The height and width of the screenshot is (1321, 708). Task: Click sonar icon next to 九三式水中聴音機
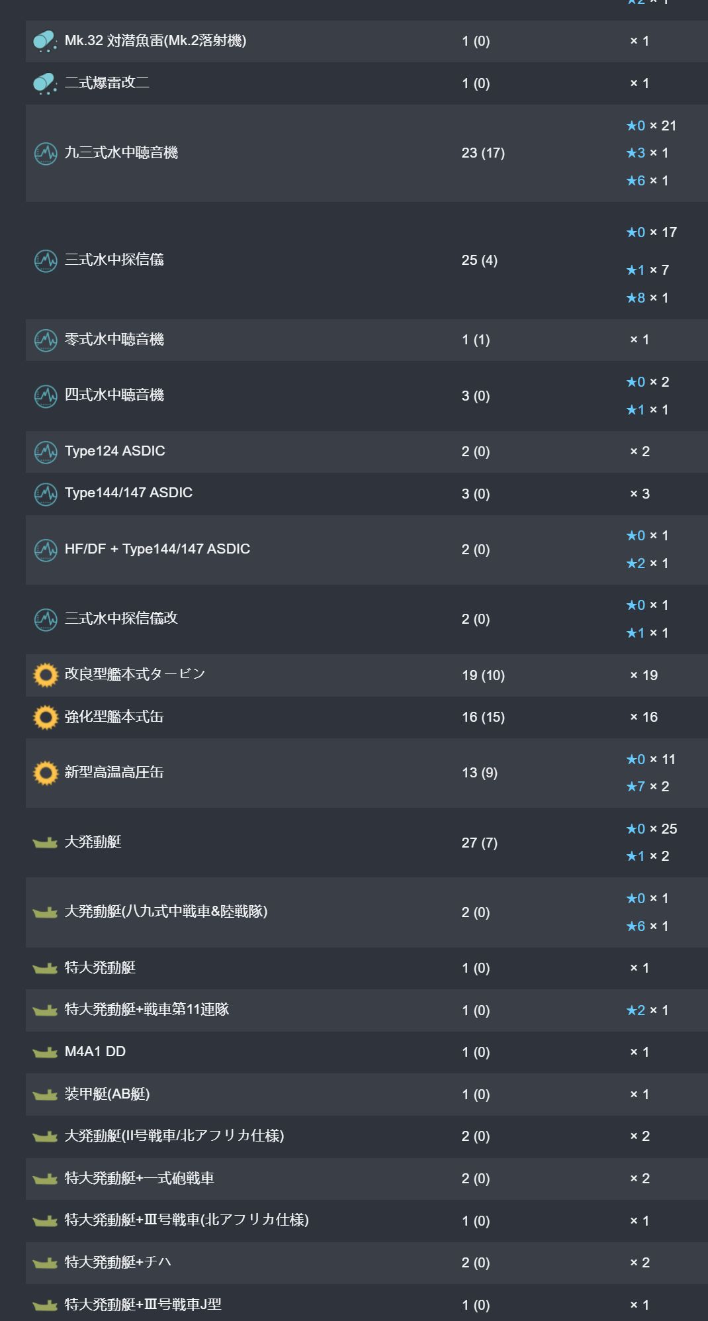[x=46, y=154]
